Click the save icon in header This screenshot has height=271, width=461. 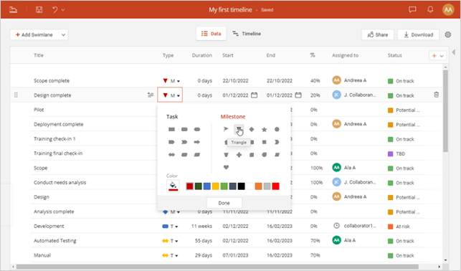coord(39,10)
